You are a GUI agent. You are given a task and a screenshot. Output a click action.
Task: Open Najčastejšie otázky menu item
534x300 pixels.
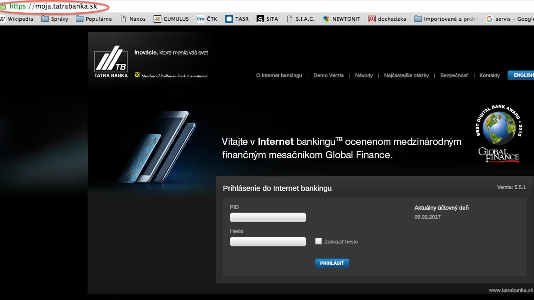pyautogui.click(x=406, y=76)
